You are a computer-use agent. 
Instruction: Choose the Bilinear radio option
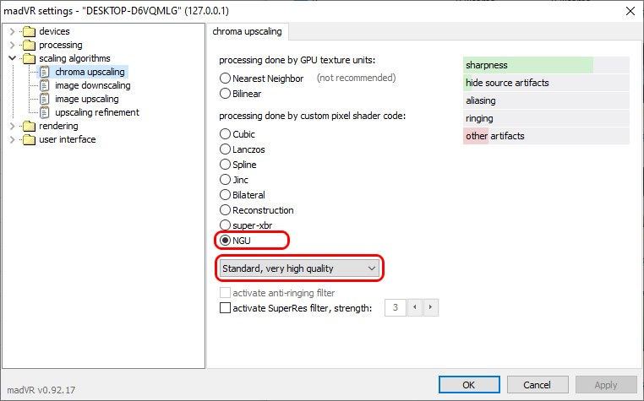(226, 93)
